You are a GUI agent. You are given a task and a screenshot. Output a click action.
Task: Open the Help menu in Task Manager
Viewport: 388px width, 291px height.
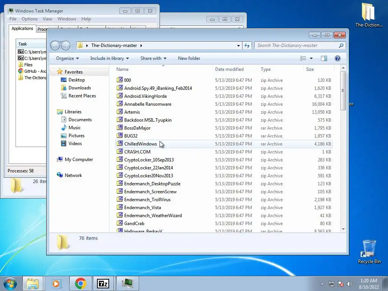pyautogui.click(x=86, y=19)
